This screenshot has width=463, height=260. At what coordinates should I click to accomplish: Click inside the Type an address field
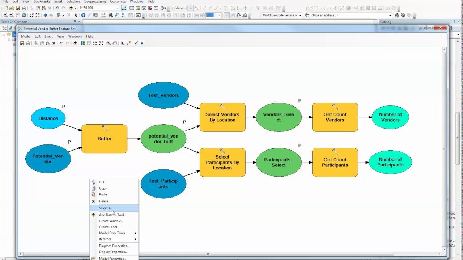pyautogui.click(x=349, y=15)
